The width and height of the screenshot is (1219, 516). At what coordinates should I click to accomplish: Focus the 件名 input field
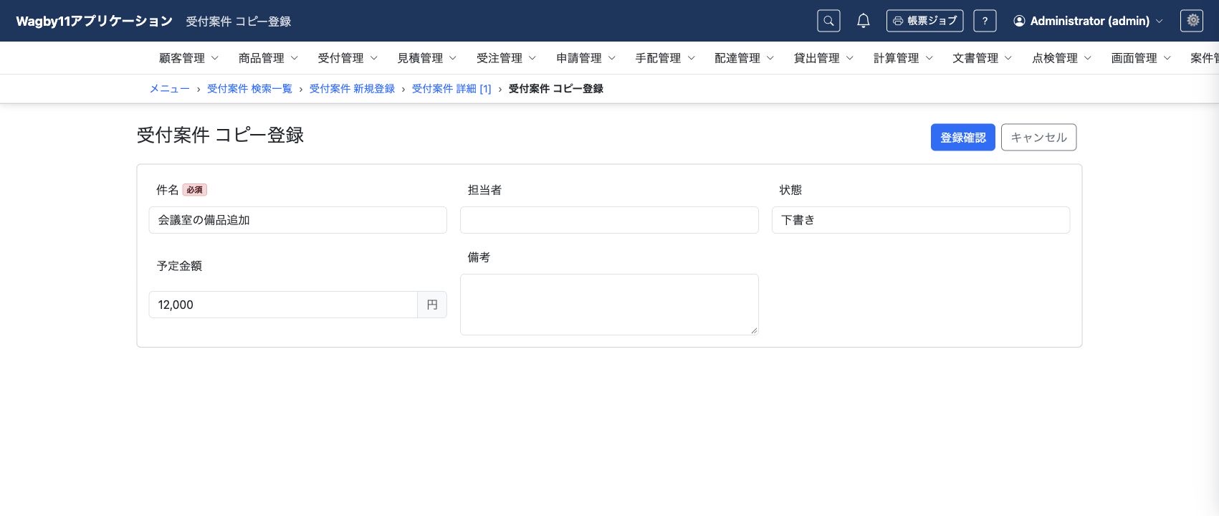click(x=298, y=220)
